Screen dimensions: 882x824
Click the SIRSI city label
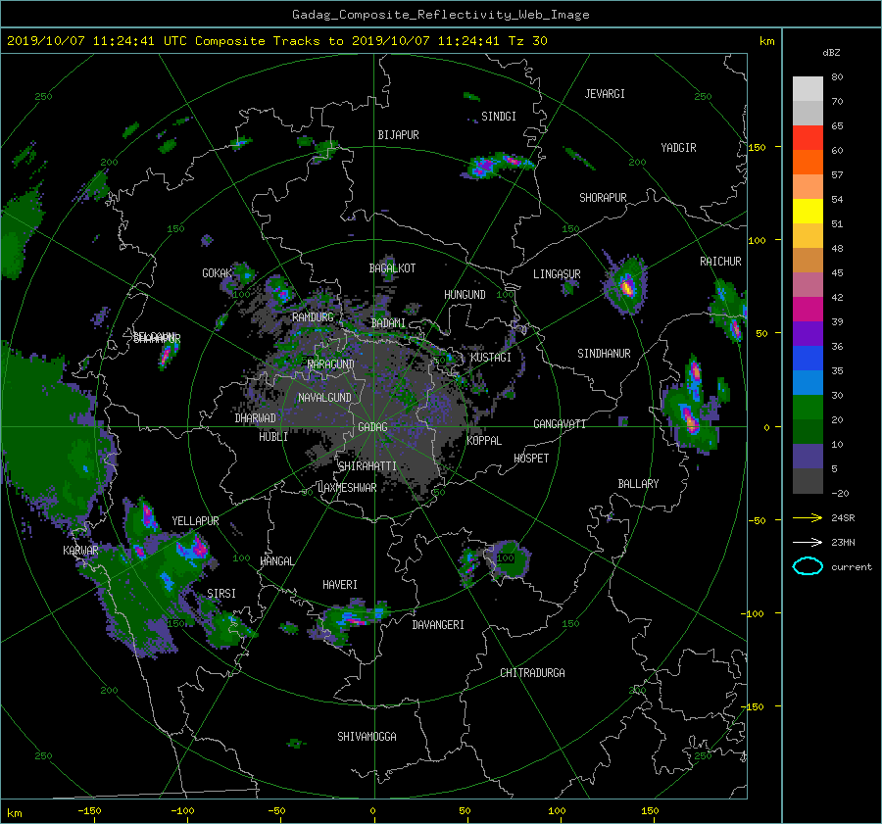221,594
